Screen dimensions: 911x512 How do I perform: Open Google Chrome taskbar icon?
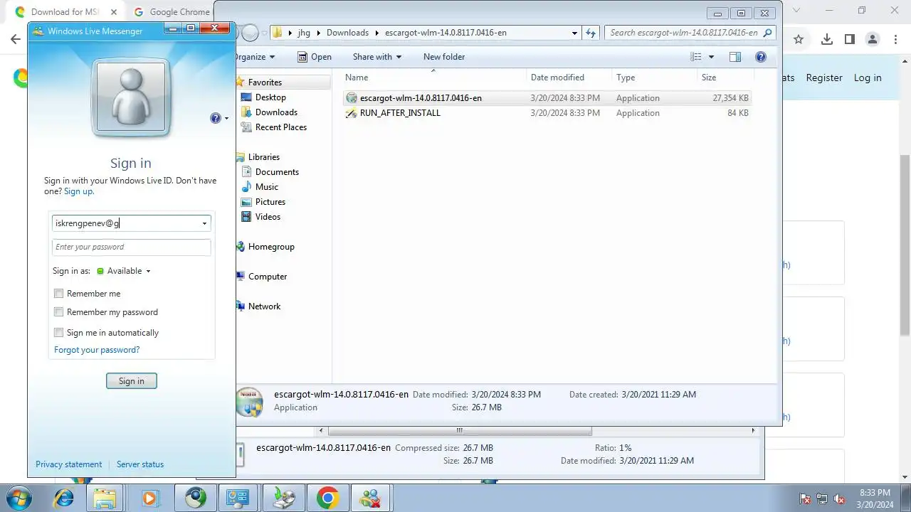point(328,498)
